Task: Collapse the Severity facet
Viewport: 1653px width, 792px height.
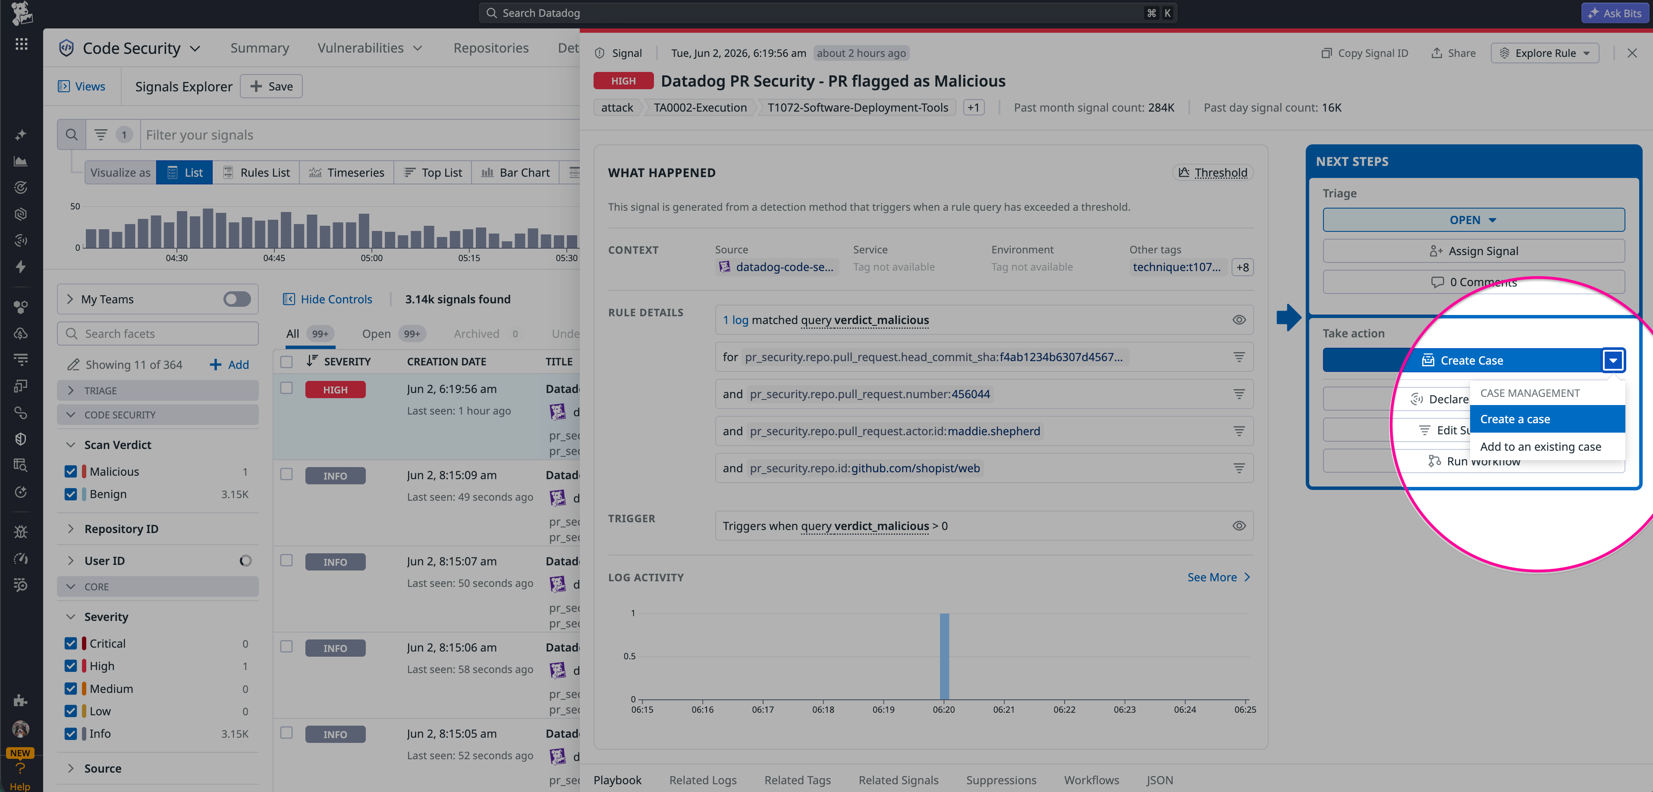Action: pos(71,617)
